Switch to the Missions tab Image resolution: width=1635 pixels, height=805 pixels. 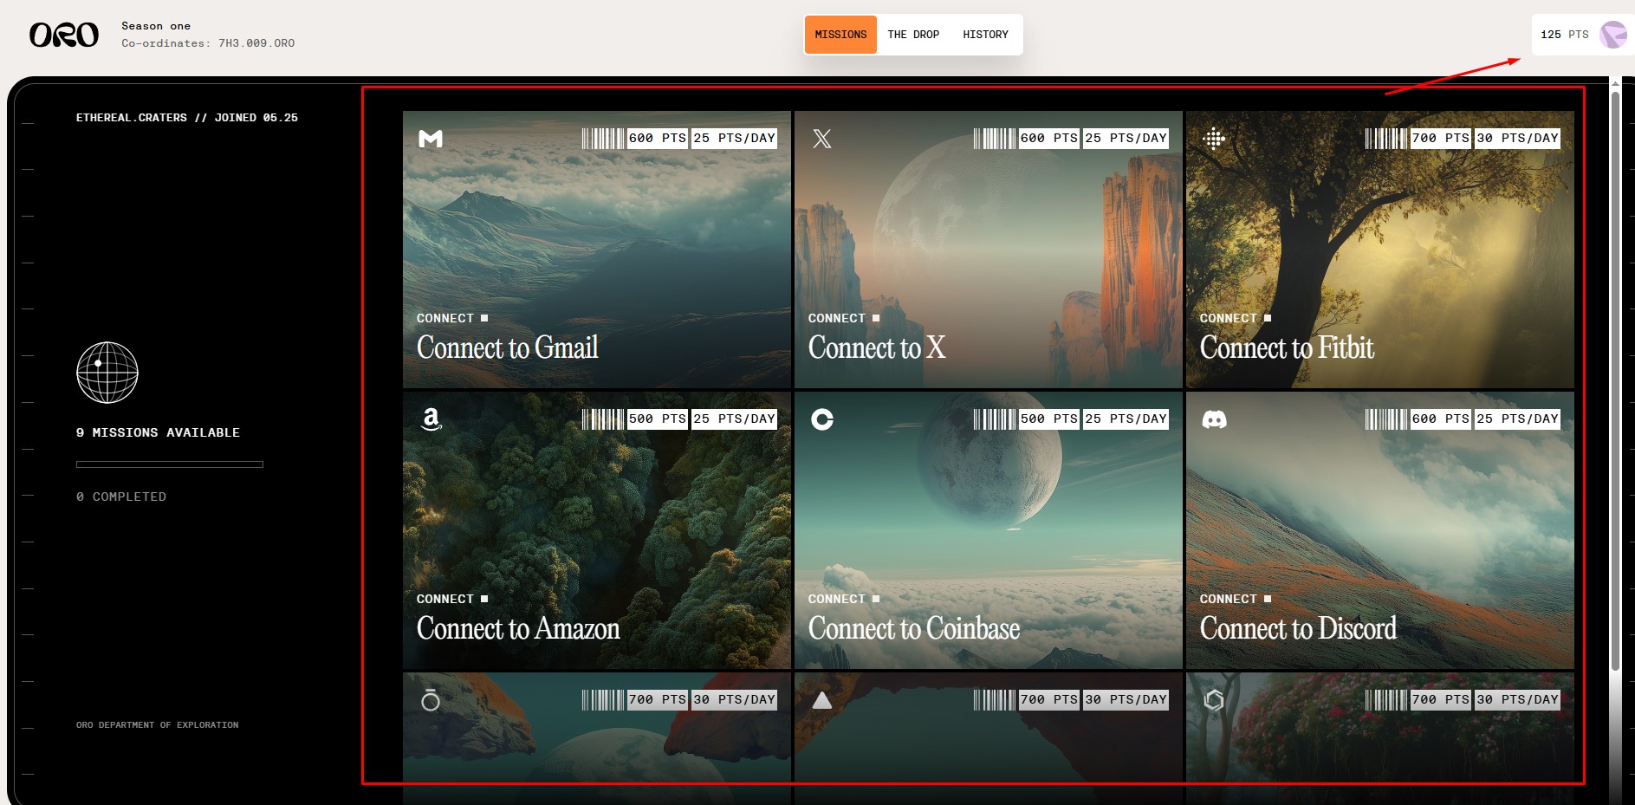point(840,35)
